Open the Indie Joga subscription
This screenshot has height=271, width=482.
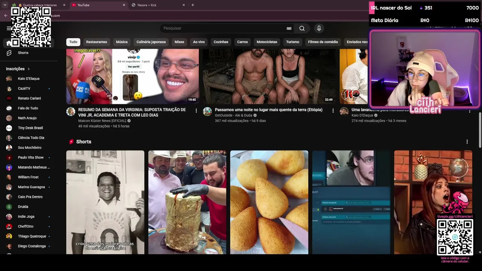pyautogui.click(x=29, y=217)
